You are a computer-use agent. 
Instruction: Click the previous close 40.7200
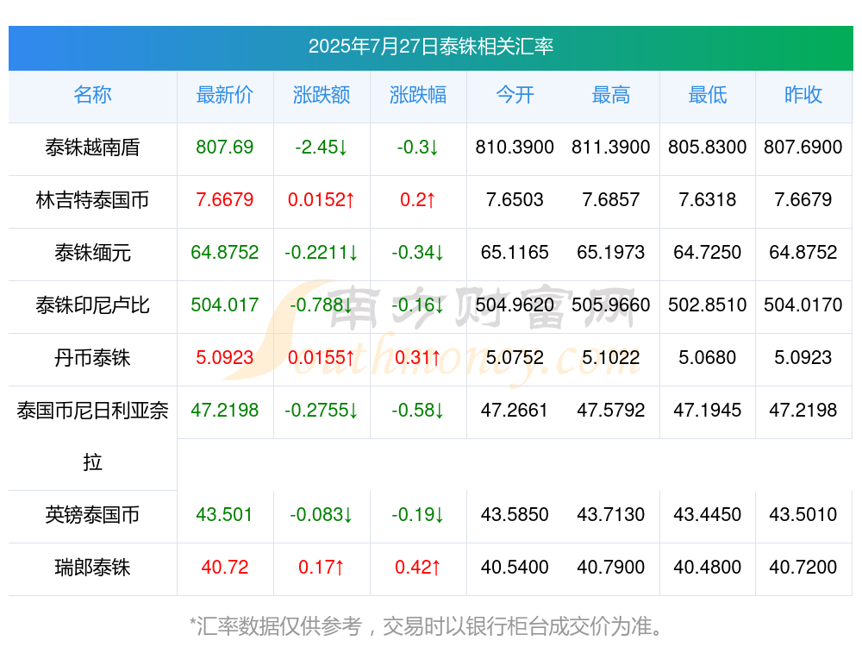(803, 568)
